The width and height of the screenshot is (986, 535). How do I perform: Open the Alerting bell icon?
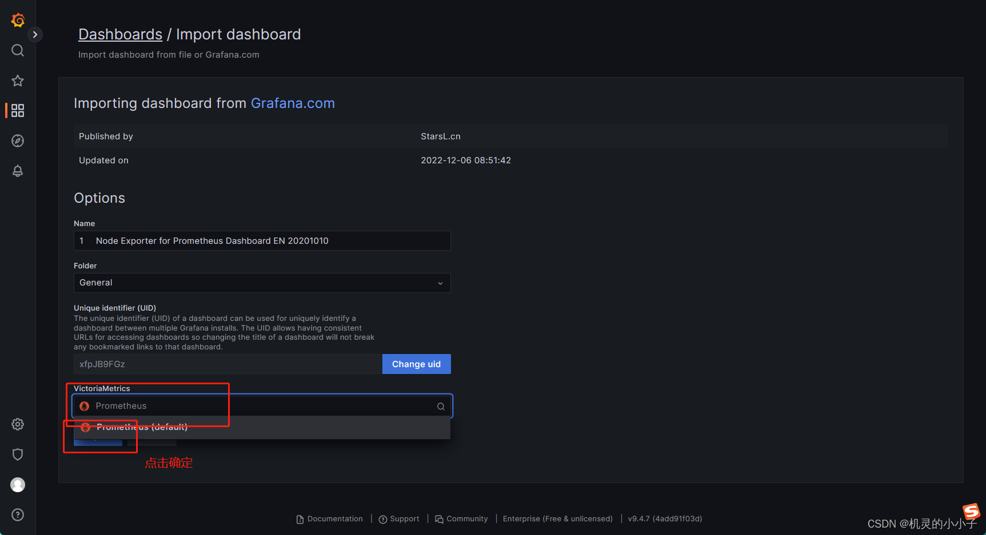(18, 171)
